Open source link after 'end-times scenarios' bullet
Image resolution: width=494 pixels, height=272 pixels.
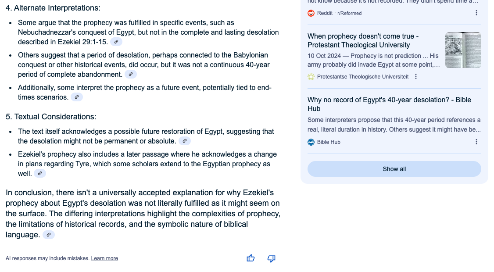click(x=77, y=97)
